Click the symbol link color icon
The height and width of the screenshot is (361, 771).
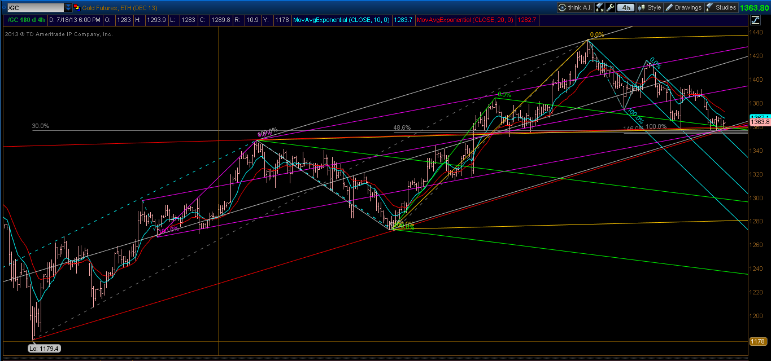pos(78,8)
